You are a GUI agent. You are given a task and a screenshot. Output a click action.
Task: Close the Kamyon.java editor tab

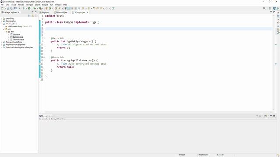[x=87, y=12]
